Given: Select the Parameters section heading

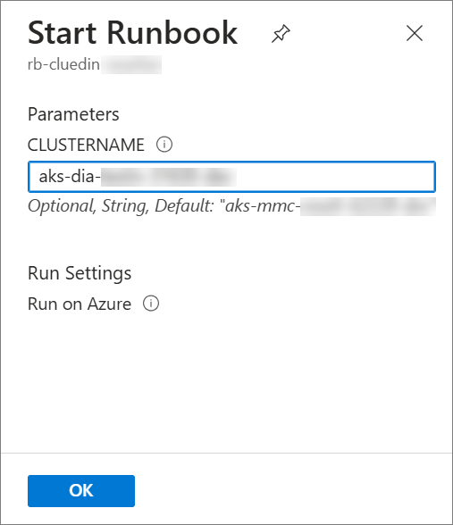Looking at the screenshot, I should click(x=73, y=114).
